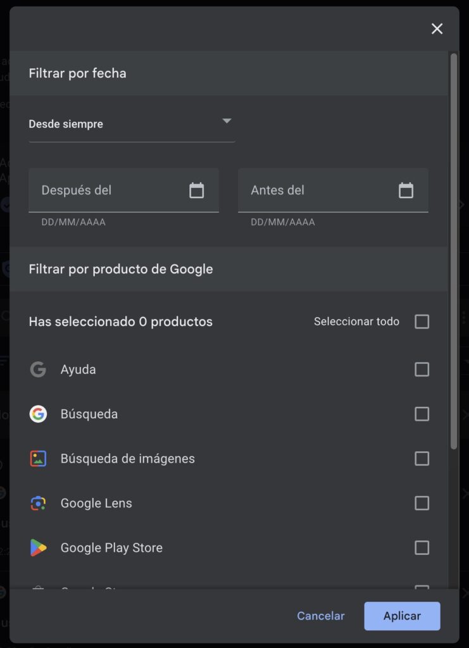This screenshot has height=648, width=469.
Task: Close the filter dialog with the X icon
Action: click(x=437, y=28)
